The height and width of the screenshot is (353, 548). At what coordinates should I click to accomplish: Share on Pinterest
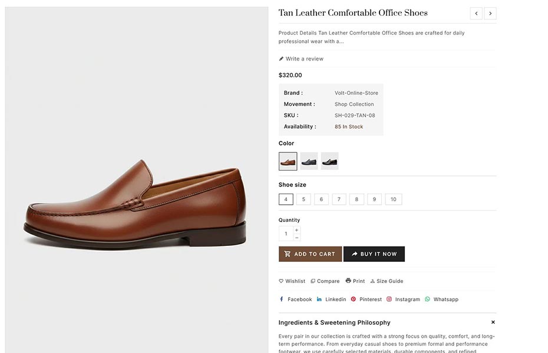point(366,299)
